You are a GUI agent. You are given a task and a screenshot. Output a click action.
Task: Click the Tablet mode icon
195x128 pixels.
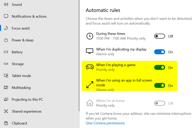[6, 76]
